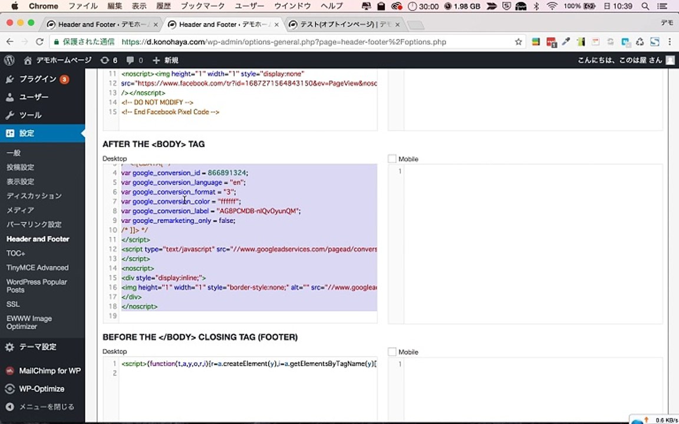The image size is (679, 424).
Task: Open the ウインドウ menu bar item
Action: coord(292,6)
